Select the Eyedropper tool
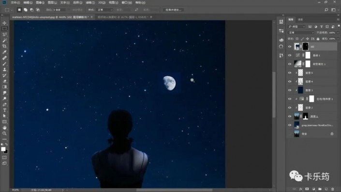 coord(4,52)
